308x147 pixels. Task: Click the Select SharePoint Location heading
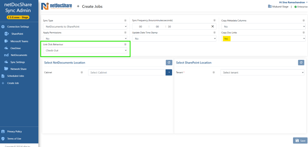pos(194,63)
